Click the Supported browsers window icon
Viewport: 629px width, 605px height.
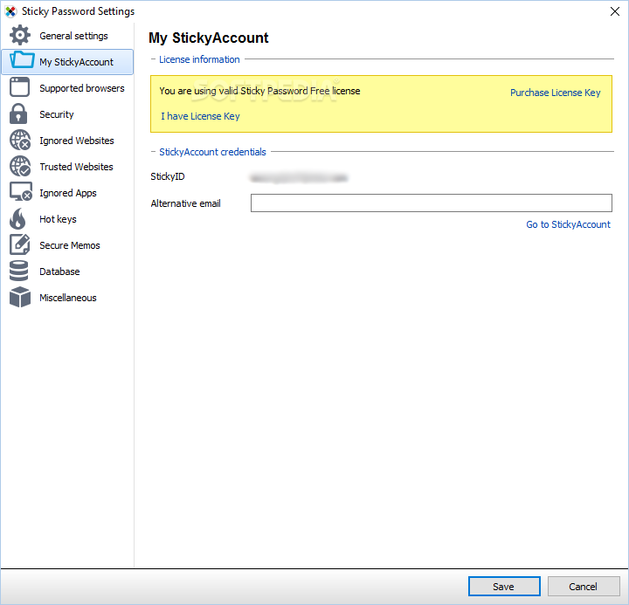pos(19,87)
